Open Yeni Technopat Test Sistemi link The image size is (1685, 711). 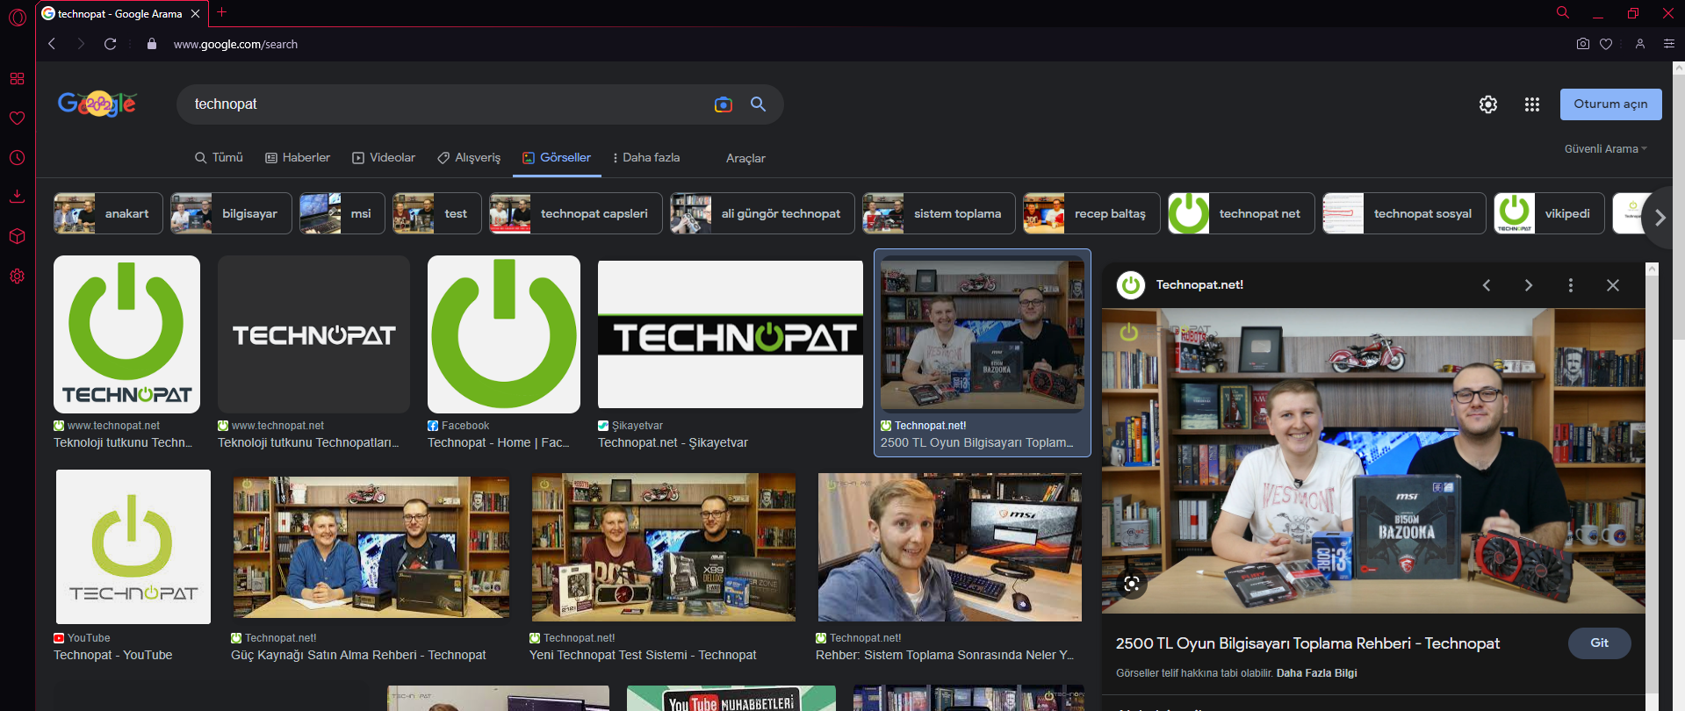(x=643, y=656)
